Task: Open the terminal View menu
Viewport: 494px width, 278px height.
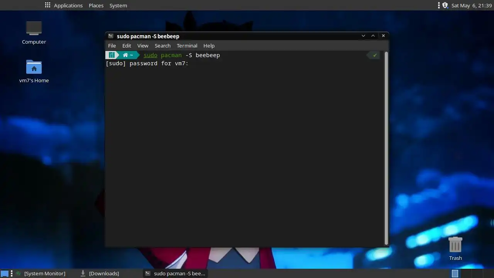Action: [x=143, y=46]
